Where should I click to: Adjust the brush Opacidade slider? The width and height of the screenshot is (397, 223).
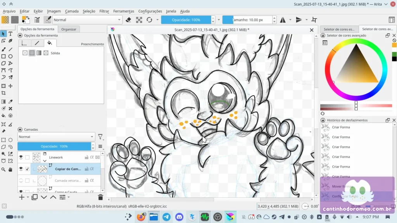tap(186, 20)
